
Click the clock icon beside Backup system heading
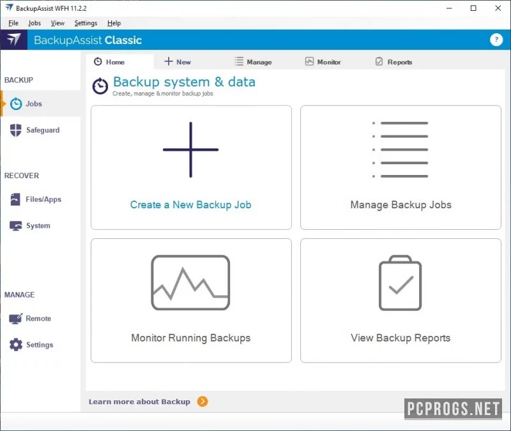100,86
